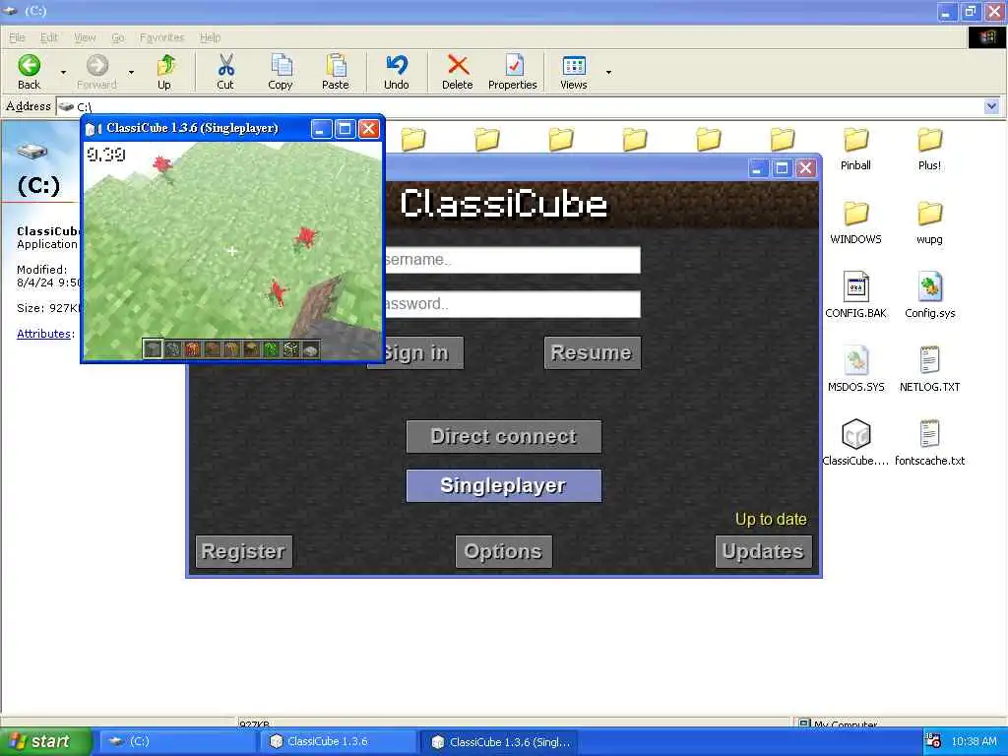Select the fontscache.txt file icon
Image resolution: width=1008 pixels, height=756 pixels.
tap(929, 434)
